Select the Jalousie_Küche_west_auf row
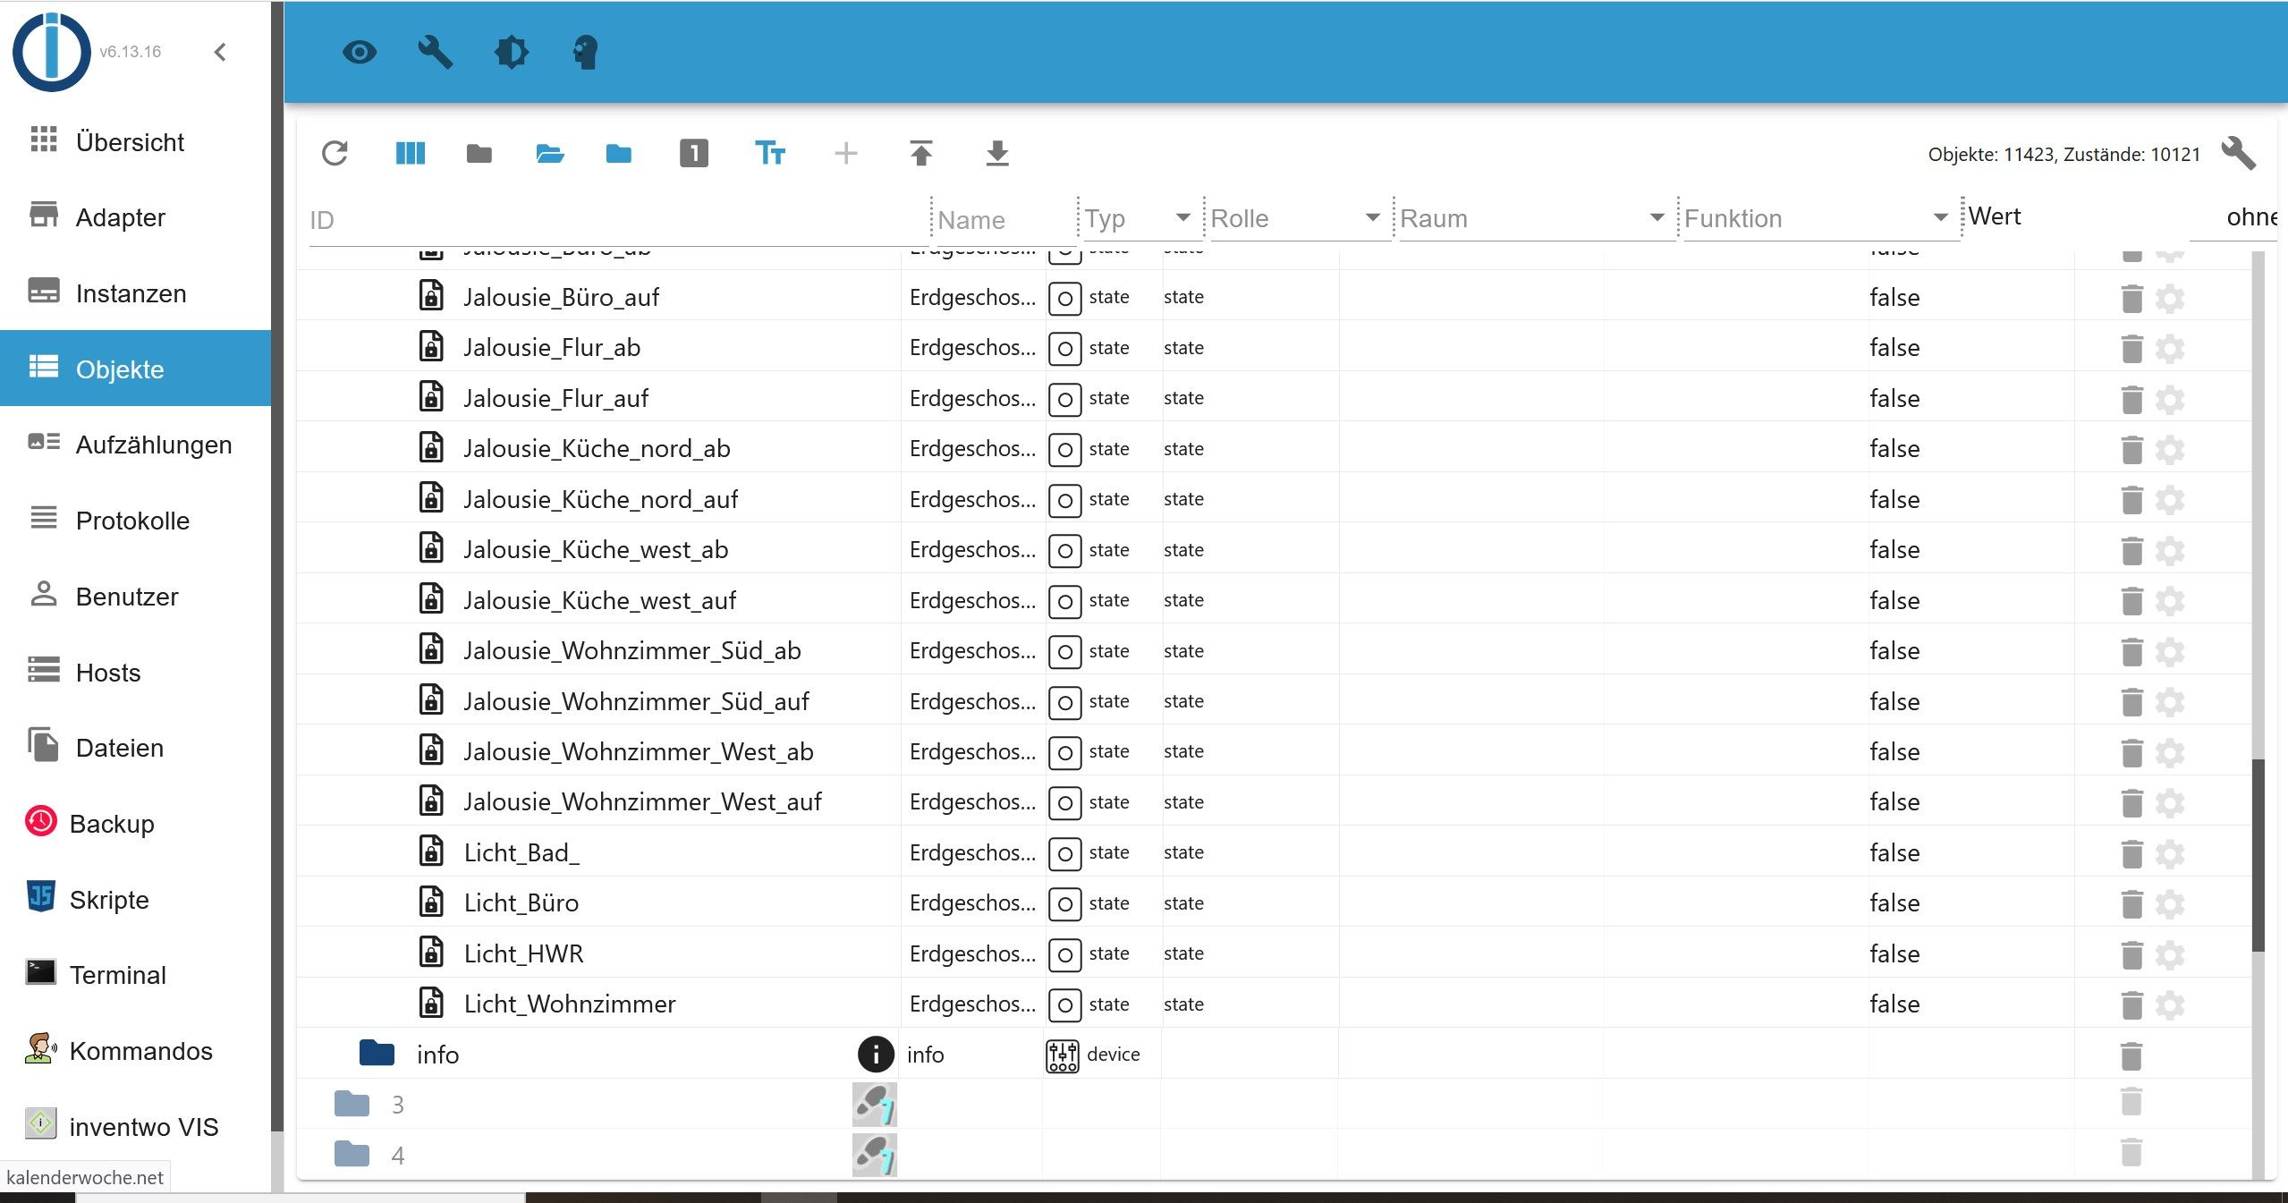The height and width of the screenshot is (1203, 2288). (x=599, y=600)
